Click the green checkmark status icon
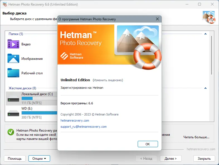 pyautogui.click(x=11, y=132)
